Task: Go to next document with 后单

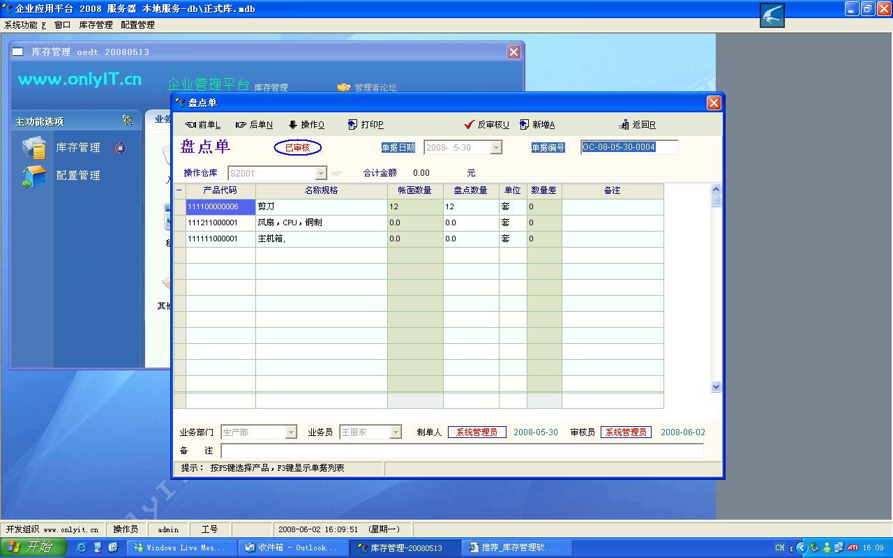Action: click(254, 125)
